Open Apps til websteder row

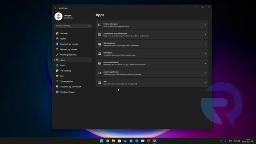pos(152,63)
